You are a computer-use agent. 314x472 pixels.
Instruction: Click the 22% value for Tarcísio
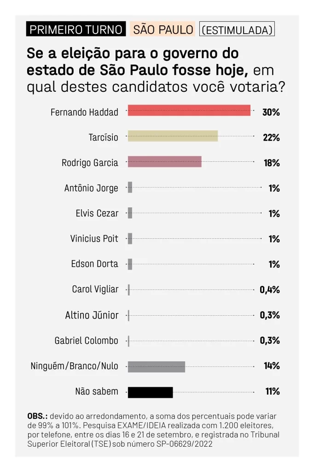(x=271, y=137)
